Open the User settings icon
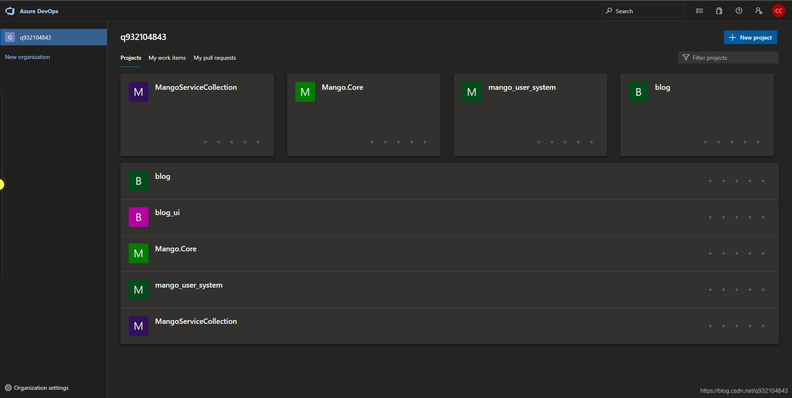 759,11
